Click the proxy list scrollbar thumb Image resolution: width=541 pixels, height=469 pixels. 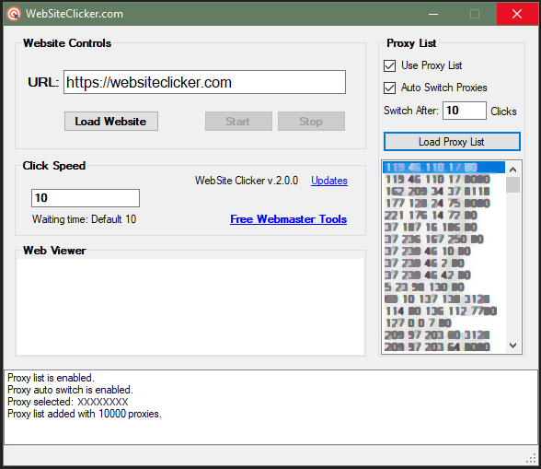click(x=512, y=185)
